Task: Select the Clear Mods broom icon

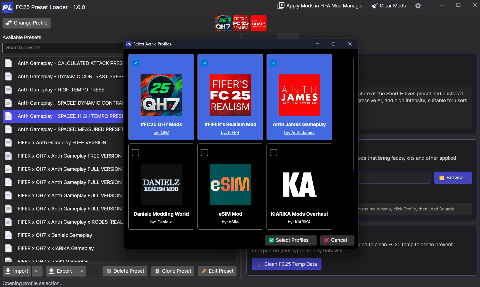Action: (375, 6)
